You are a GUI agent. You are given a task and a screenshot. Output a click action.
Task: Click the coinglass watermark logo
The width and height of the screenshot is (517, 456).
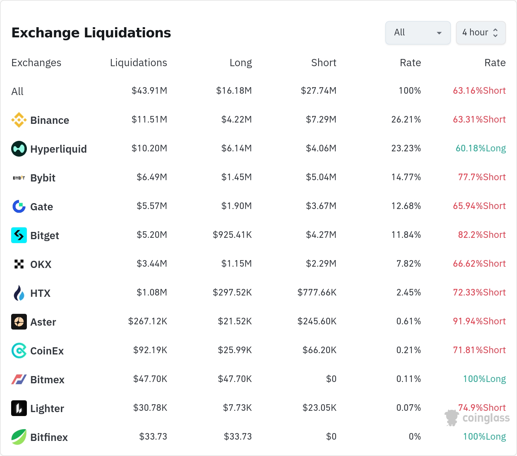coord(477,418)
